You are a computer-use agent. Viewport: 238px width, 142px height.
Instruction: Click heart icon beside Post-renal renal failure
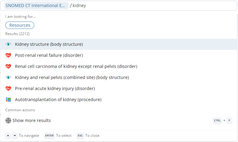[8, 55]
